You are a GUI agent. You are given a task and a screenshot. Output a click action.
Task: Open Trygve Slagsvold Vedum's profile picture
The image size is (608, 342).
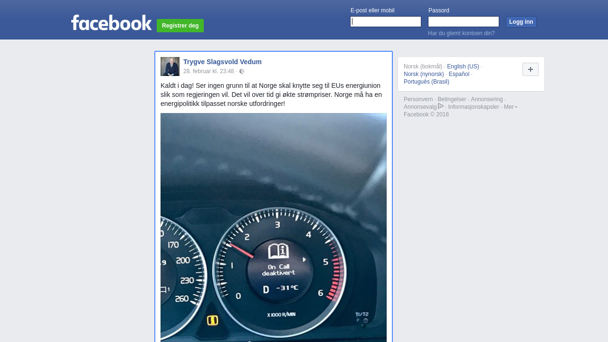click(170, 66)
